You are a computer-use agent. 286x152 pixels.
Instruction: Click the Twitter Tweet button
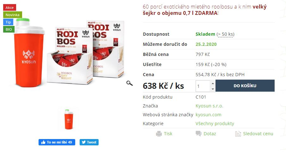pos(89,142)
